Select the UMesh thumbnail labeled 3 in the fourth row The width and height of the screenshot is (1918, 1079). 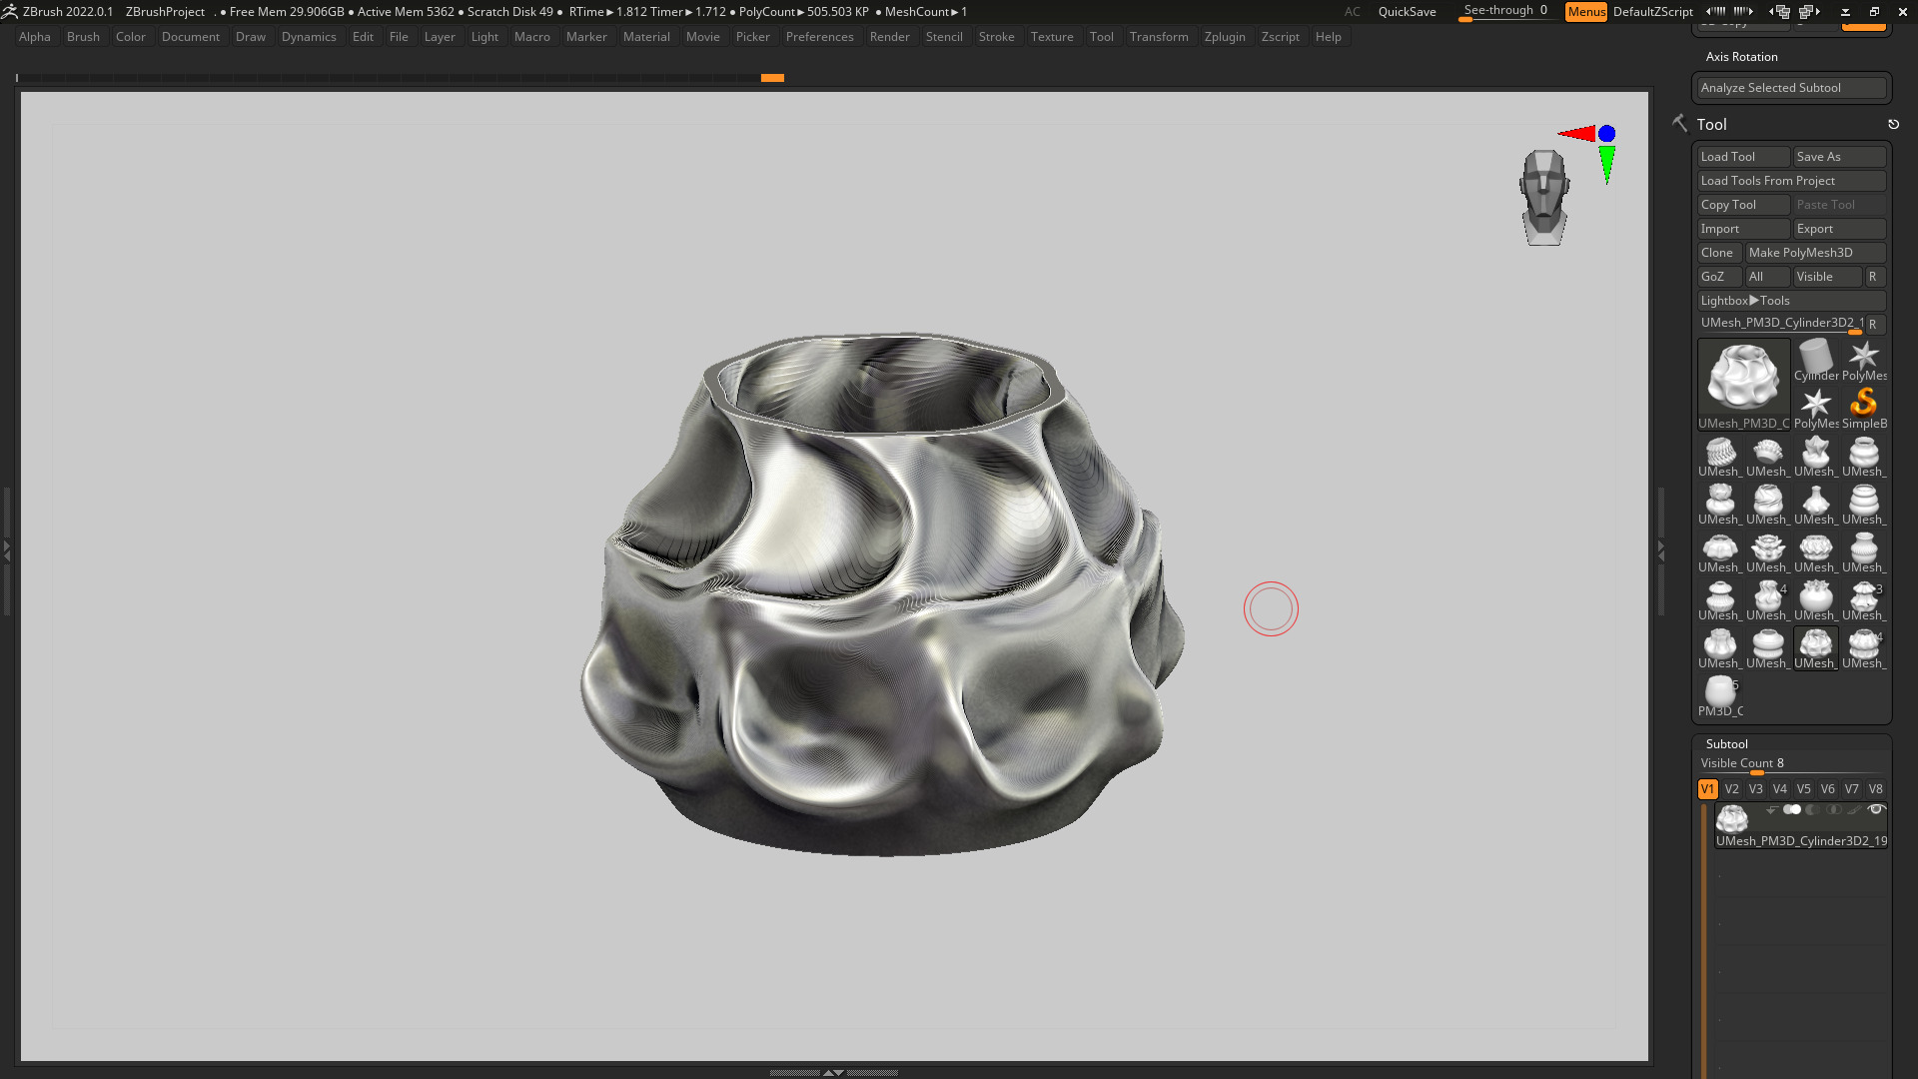[1863, 599]
